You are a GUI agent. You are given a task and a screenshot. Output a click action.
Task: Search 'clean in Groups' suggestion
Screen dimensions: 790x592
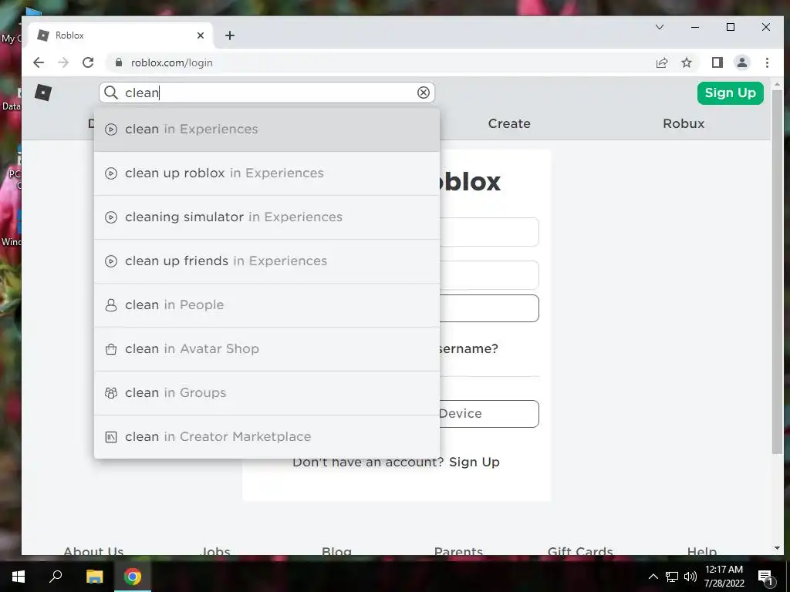pos(266,392)
